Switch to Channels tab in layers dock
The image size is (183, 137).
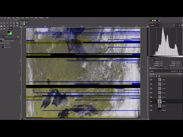(160, 68)
